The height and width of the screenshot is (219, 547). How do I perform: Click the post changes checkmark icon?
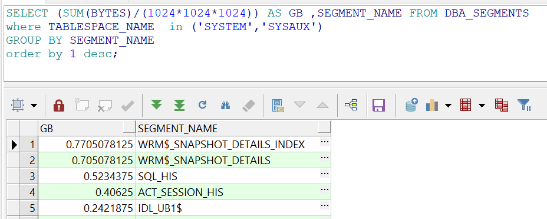point(128,105)
